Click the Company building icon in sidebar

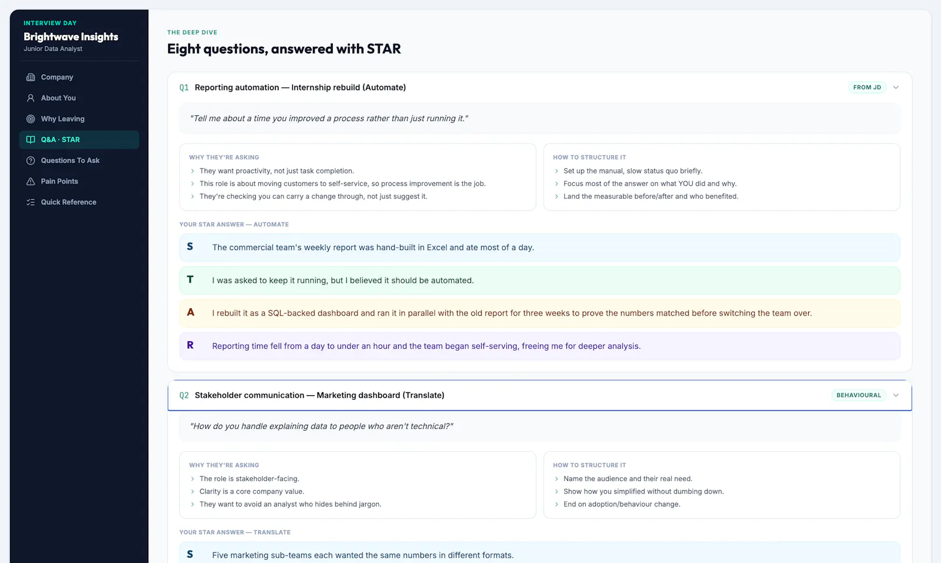31,77
